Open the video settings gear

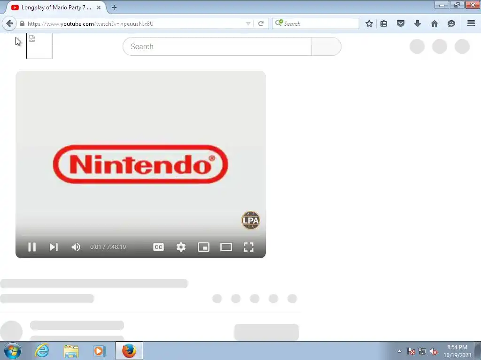point(181,247)
